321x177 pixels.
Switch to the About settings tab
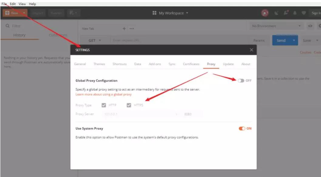[246, 64]
